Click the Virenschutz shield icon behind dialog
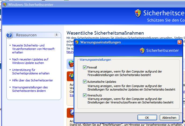 pos(72,112)
